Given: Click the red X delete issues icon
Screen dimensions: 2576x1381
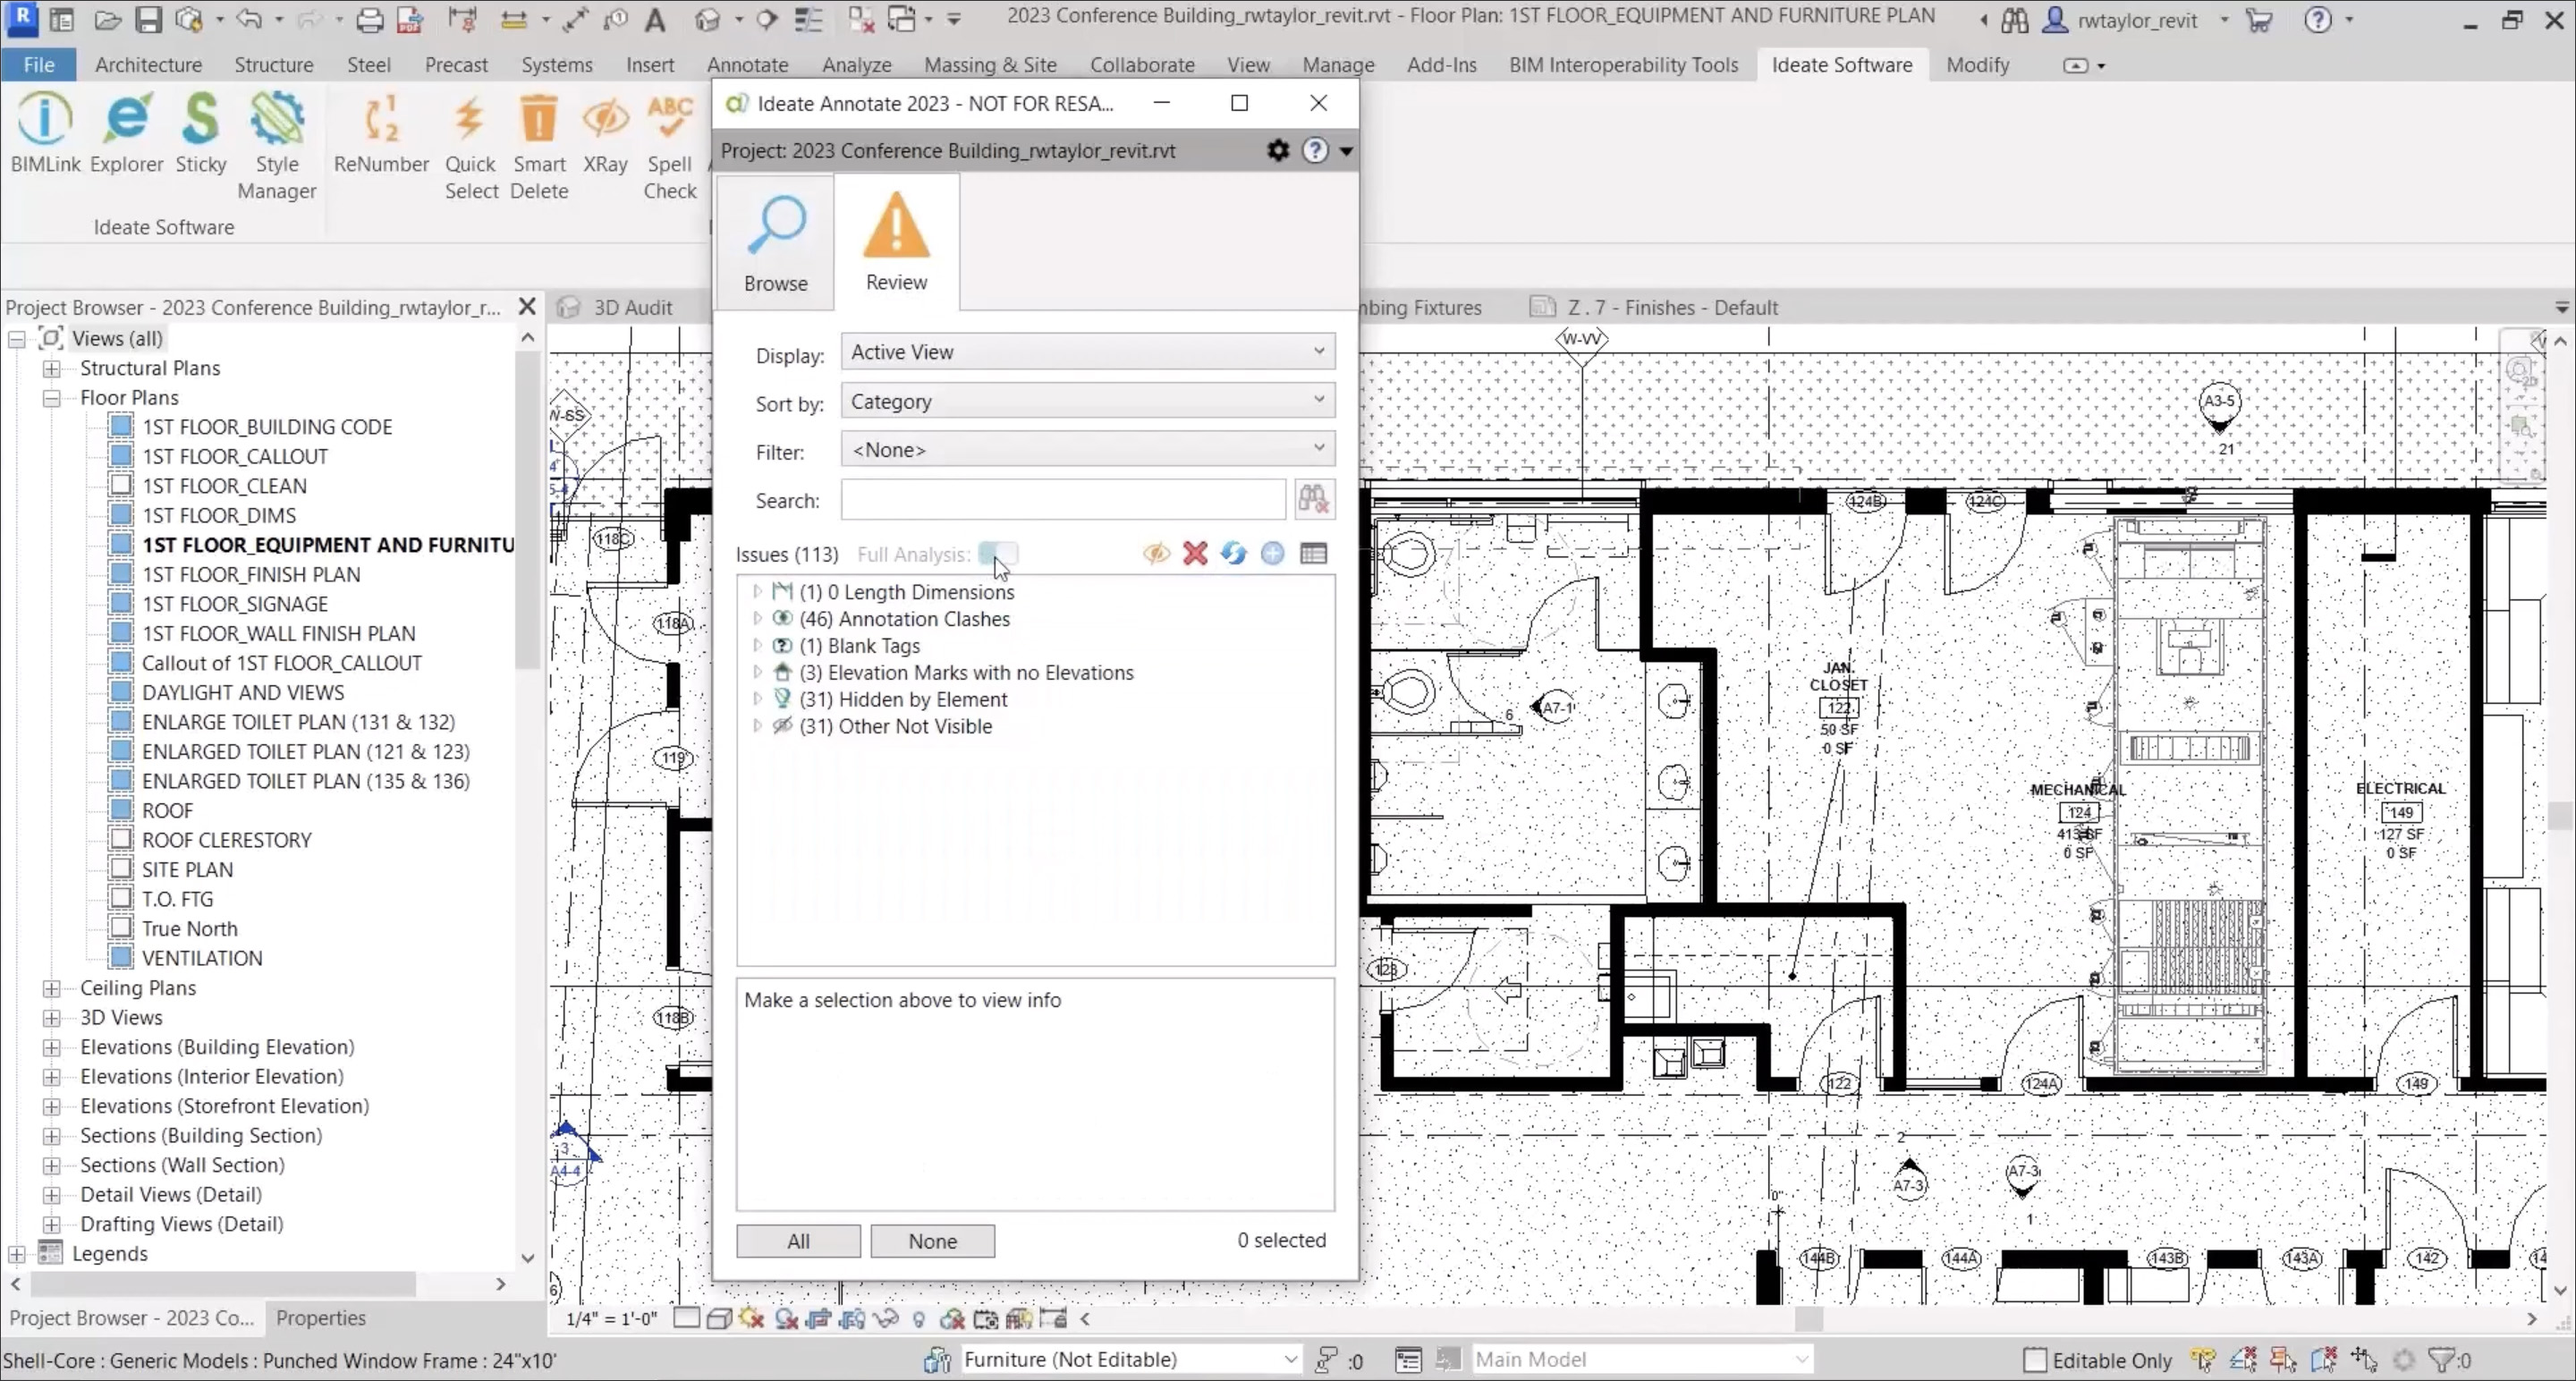Looking at the screenshot, I should (x=1195, y=553).
